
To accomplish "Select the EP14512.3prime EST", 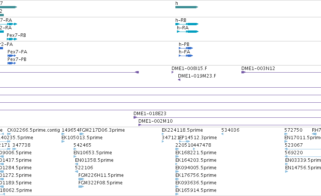I will tap(184, 141).
